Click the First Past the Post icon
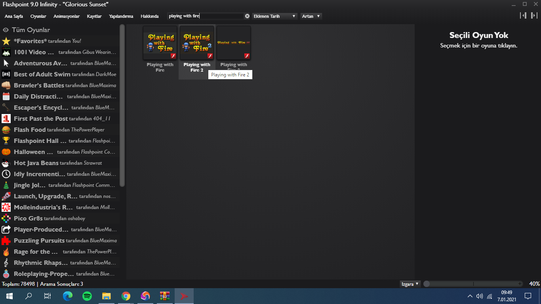The width and height of the screenshot is (541, 304). pyautogui.click(x=6, y=119)
